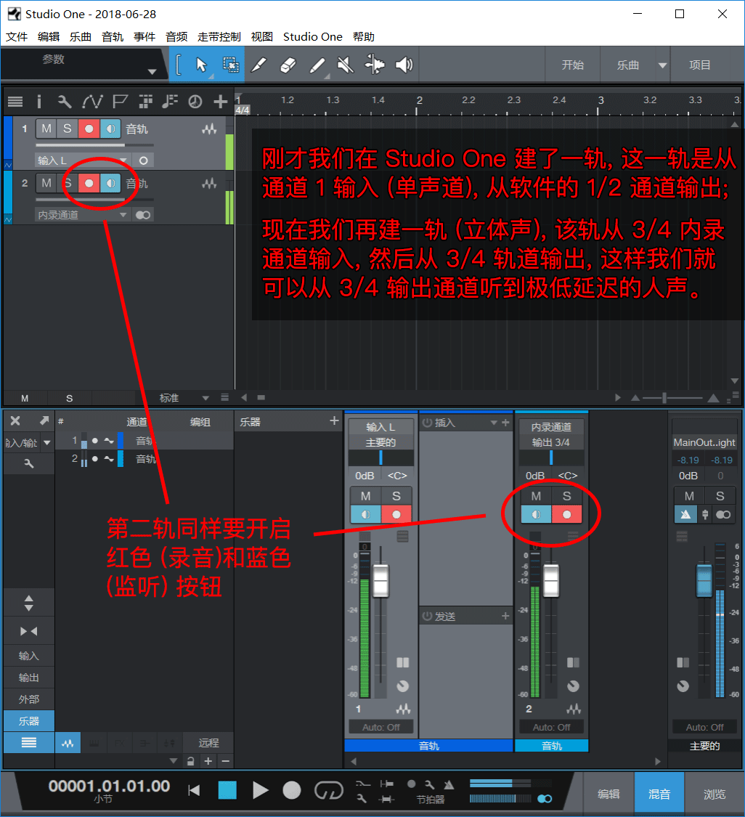Show 输入 channels in console
The width and height of the screenshot is (745, 817).
pyautogui.click(x=28, y=656)
